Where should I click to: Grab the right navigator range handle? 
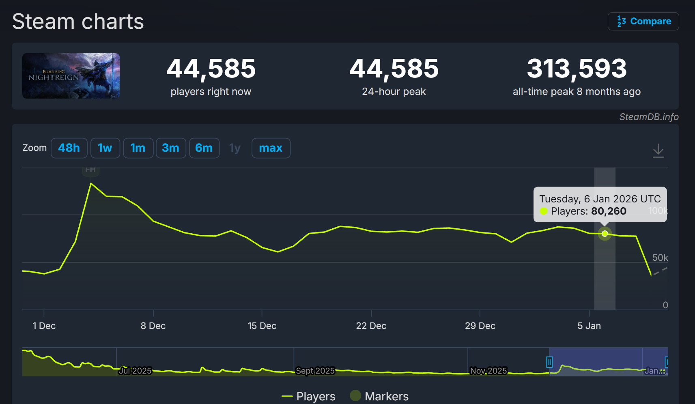pos(666,362)
